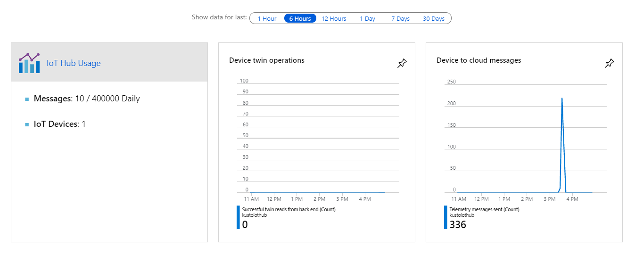The image size is (635, 256).
Task: Click the Device to cloud messages title
Action: 478,60
